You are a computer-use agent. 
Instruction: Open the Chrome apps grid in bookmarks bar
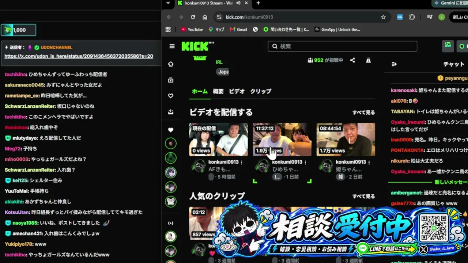(168, 30)
